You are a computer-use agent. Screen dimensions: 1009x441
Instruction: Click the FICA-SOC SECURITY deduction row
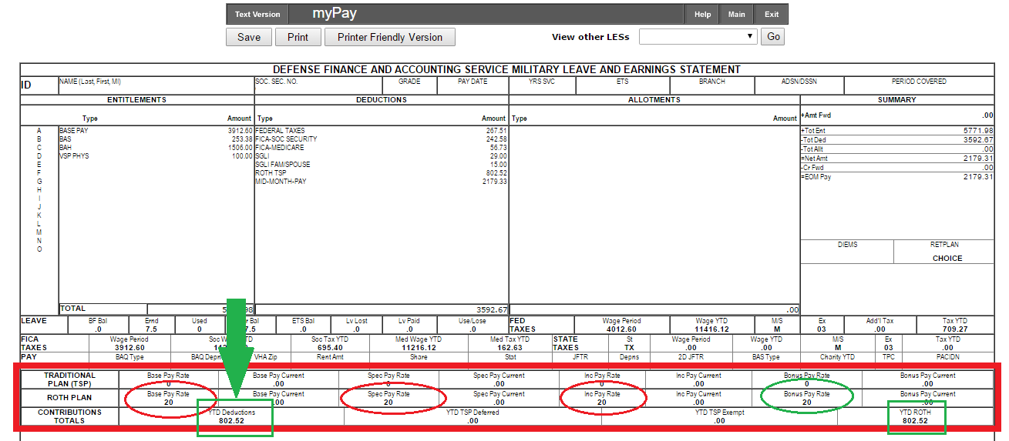pos(381,139)
